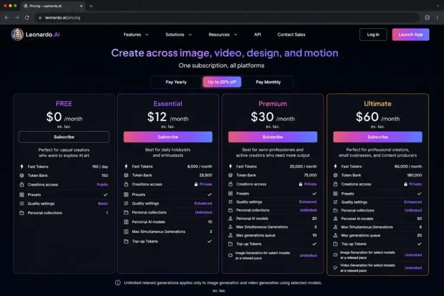Viewport: 444px width, 296px height.
Task: Click Unlimited Video Generation value in Ultimate
Action: pyautogui.click(x=413, y=268)
